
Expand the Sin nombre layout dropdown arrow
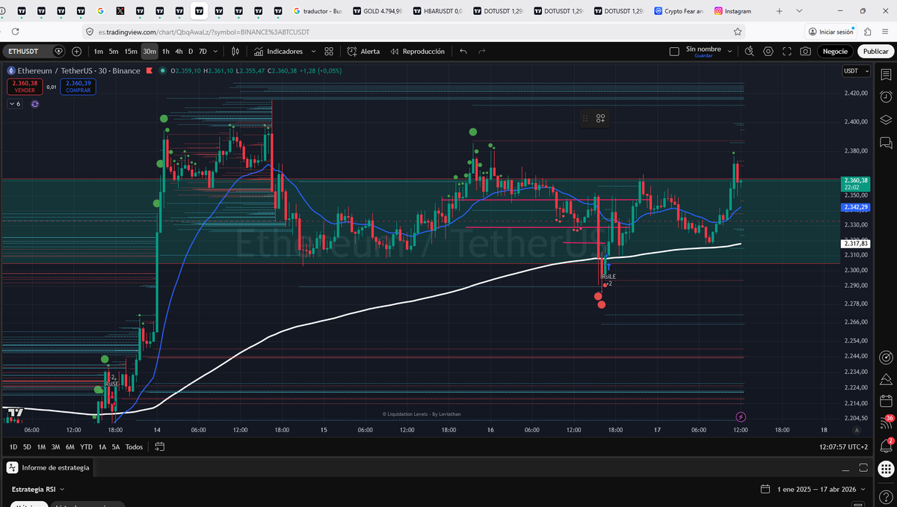point(730,51)
